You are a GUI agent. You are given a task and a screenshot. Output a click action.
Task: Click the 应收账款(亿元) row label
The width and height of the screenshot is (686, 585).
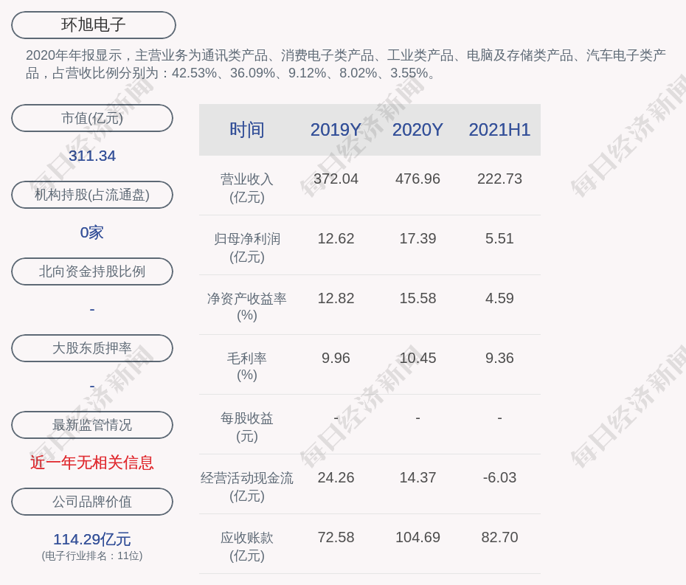point(247,547)
